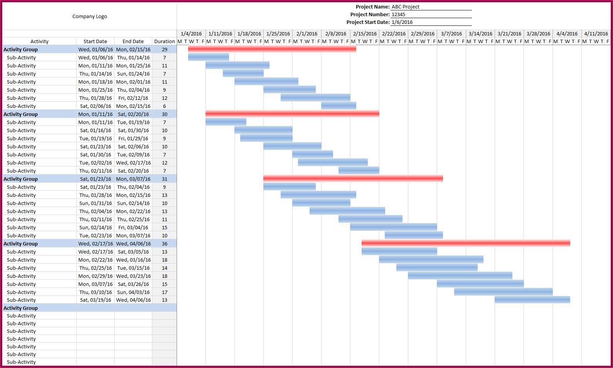Select the Start Date column header
This screenshot has height=368, width=613.
(95, 42)
